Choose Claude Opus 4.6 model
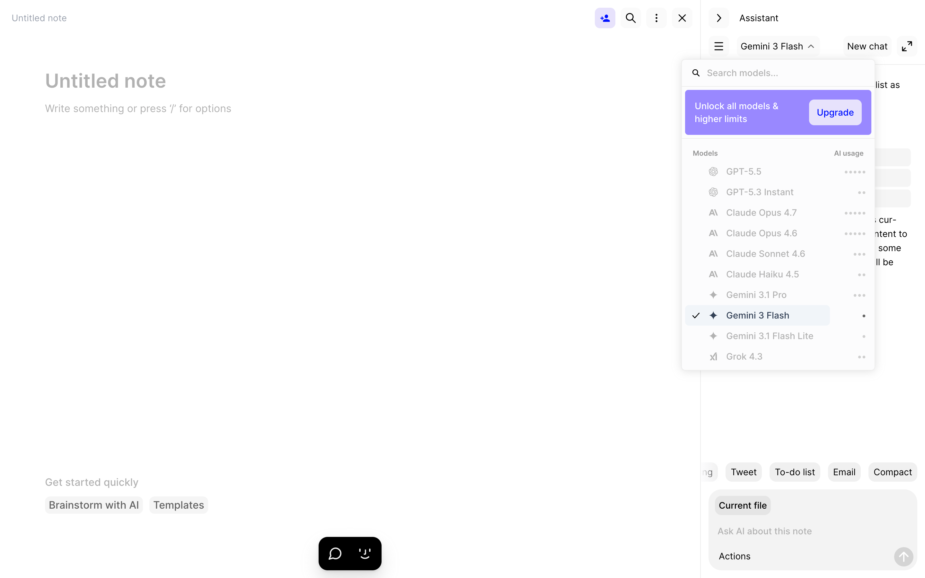 coord(778,233)
